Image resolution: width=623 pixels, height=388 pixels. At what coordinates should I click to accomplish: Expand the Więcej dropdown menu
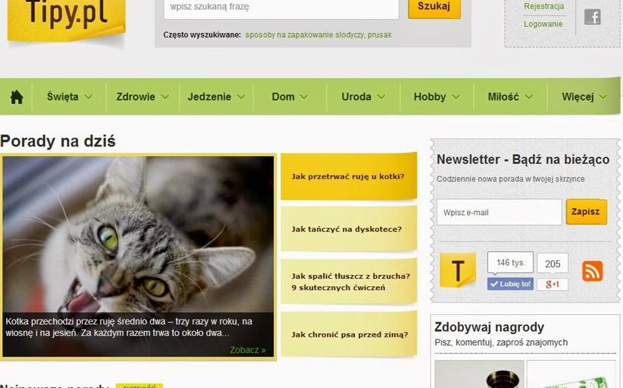tap(584, 97)
